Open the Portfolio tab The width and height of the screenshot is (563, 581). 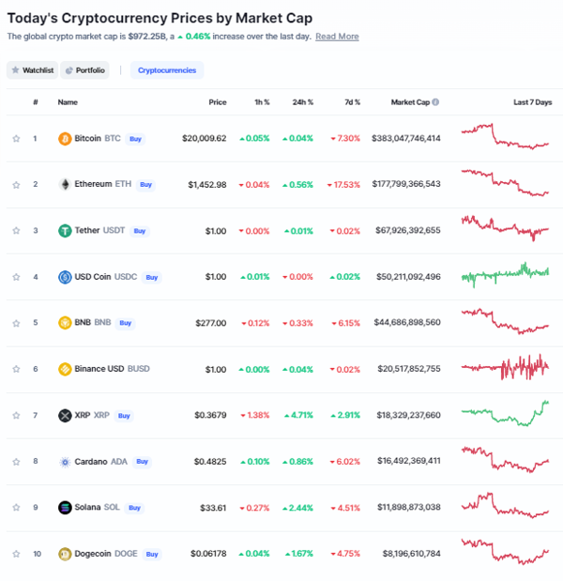tap(84, 70)
